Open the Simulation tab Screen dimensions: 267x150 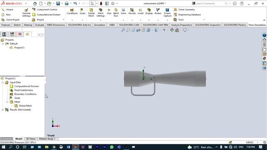(x=99, y=25)
